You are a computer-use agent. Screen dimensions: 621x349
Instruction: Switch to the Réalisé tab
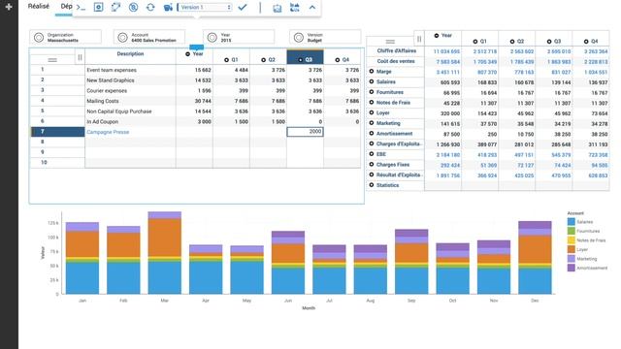pos(39,7)
